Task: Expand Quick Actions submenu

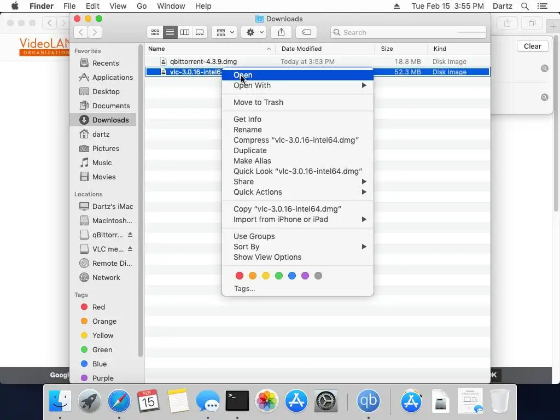Action: tap(297, 192)
